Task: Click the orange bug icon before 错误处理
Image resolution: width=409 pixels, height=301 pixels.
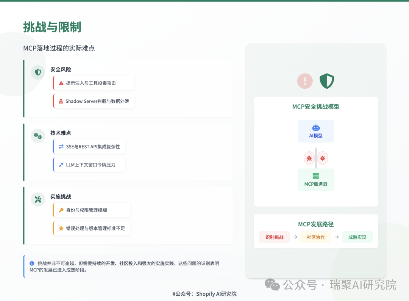Action: (x=61, y=229)
